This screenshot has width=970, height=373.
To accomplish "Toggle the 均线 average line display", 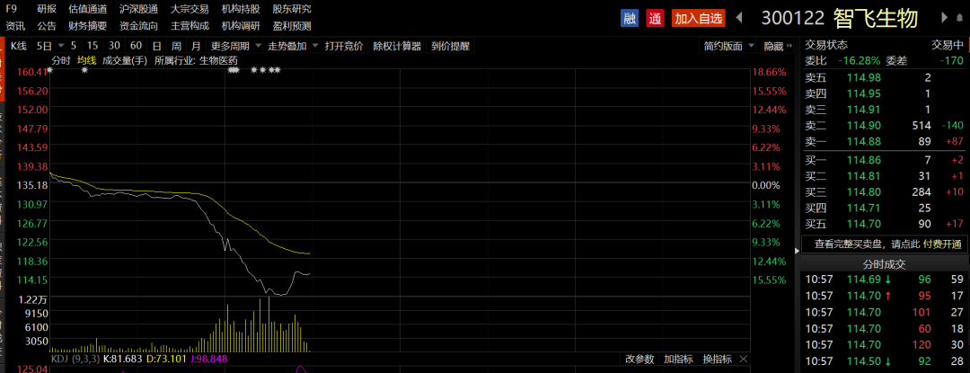I will click(86, 60).
